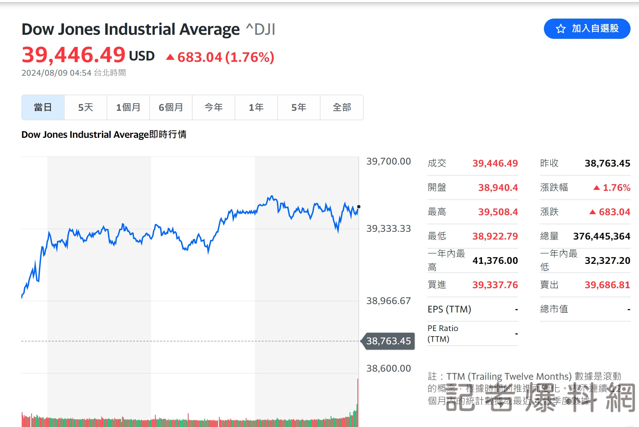Click the ^DJI ticker symbol

[x=261, y=29]
